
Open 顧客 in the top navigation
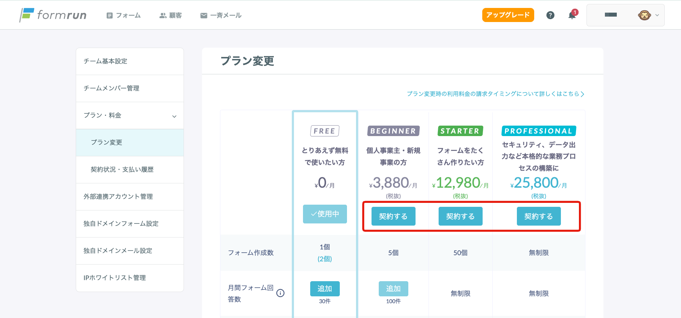coord(171,16)
